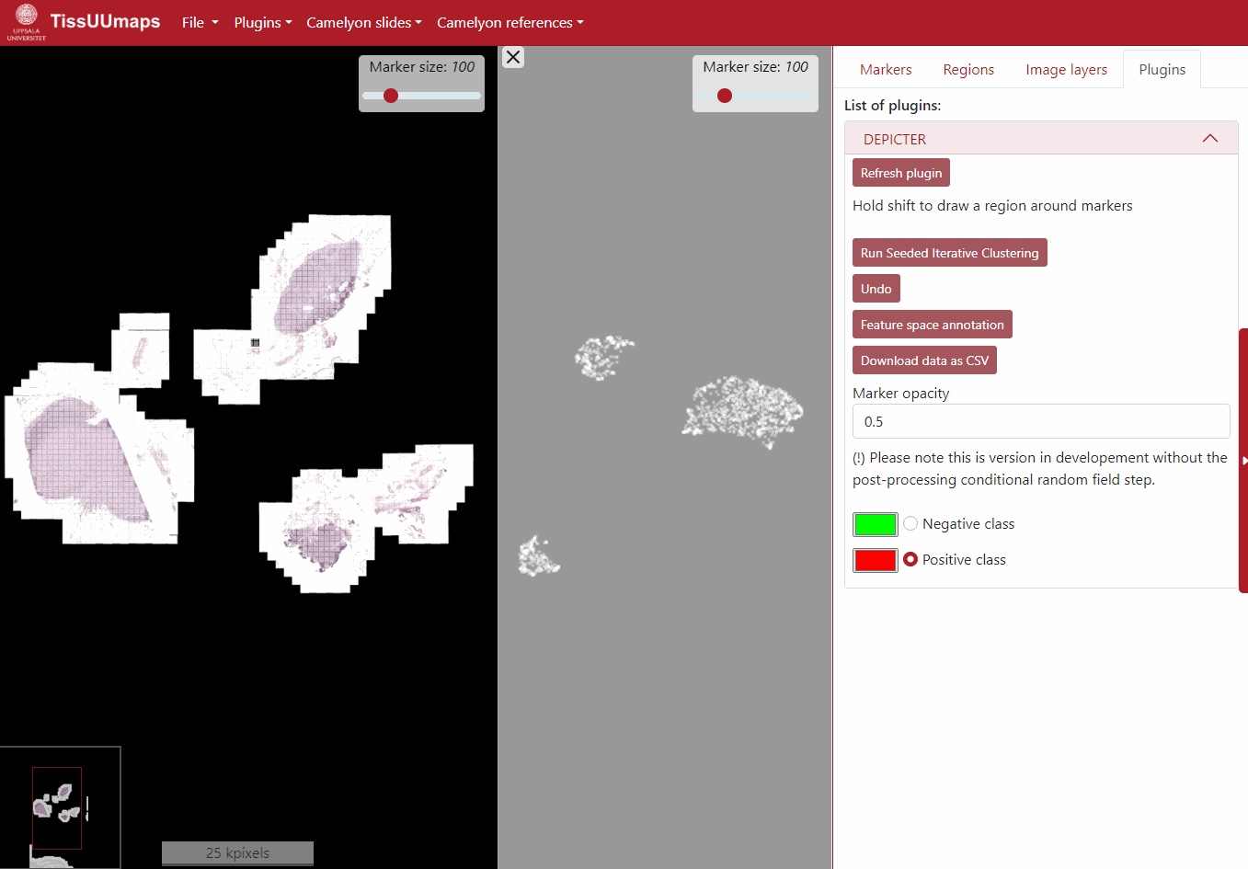The image size is (1248, 869).
Task: Select the Negative class radio button
Action: point(910,523)
